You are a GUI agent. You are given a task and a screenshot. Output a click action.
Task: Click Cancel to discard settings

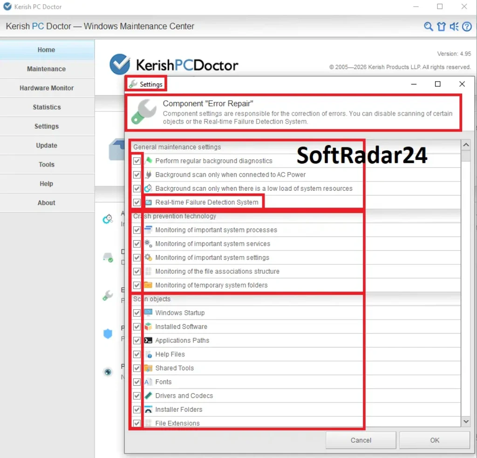tap(361, 440)
